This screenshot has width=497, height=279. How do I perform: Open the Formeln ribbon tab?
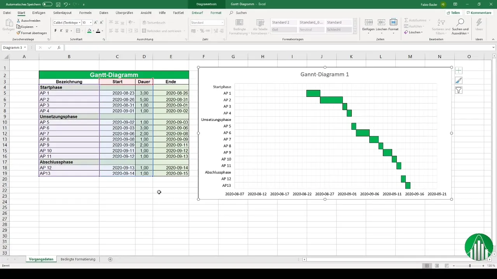[85, 13]
